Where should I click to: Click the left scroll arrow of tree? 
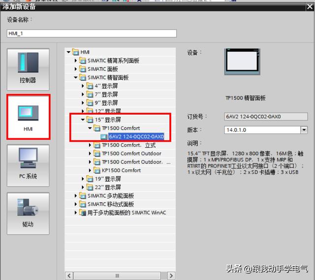69,276
